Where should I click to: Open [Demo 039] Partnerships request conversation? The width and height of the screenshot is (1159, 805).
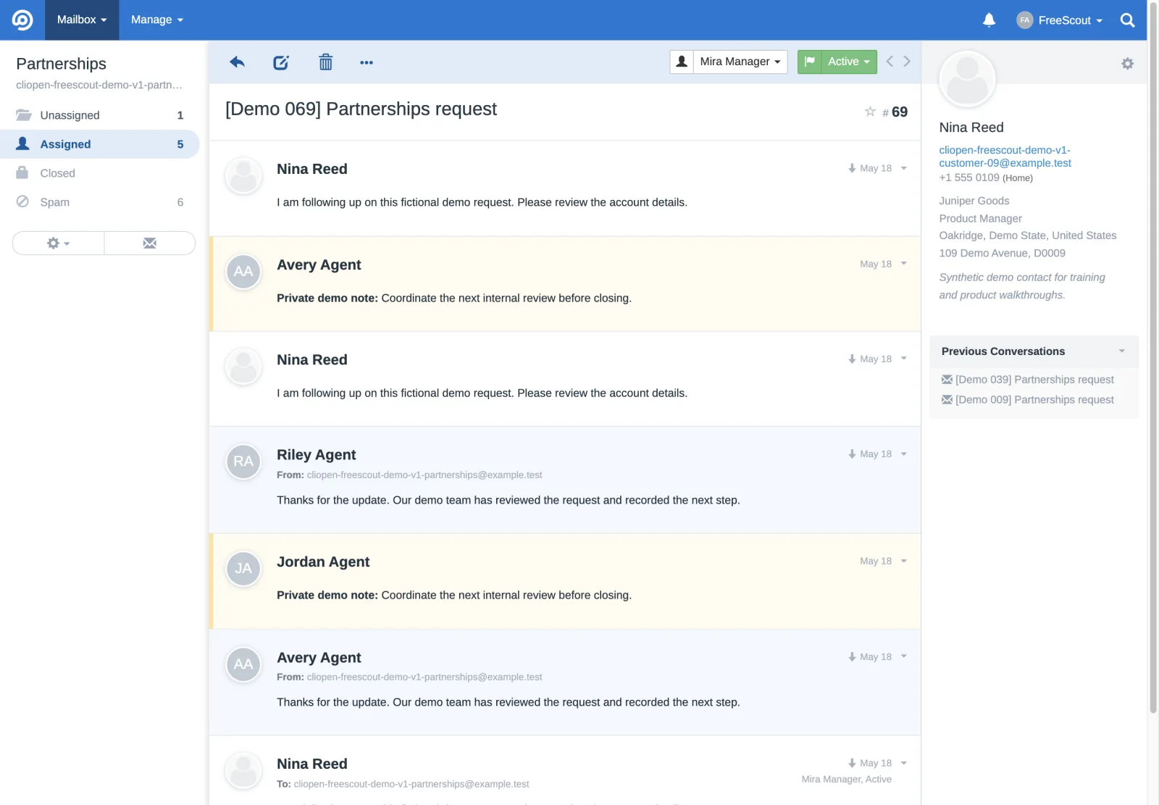1034,380
